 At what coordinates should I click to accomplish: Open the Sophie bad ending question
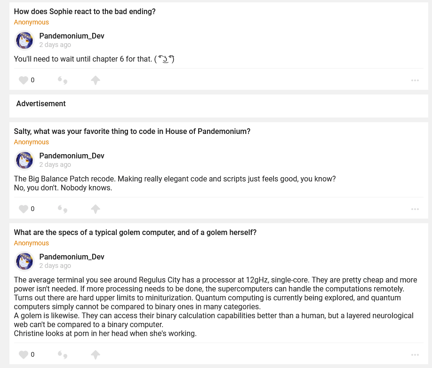pos(85,12)
